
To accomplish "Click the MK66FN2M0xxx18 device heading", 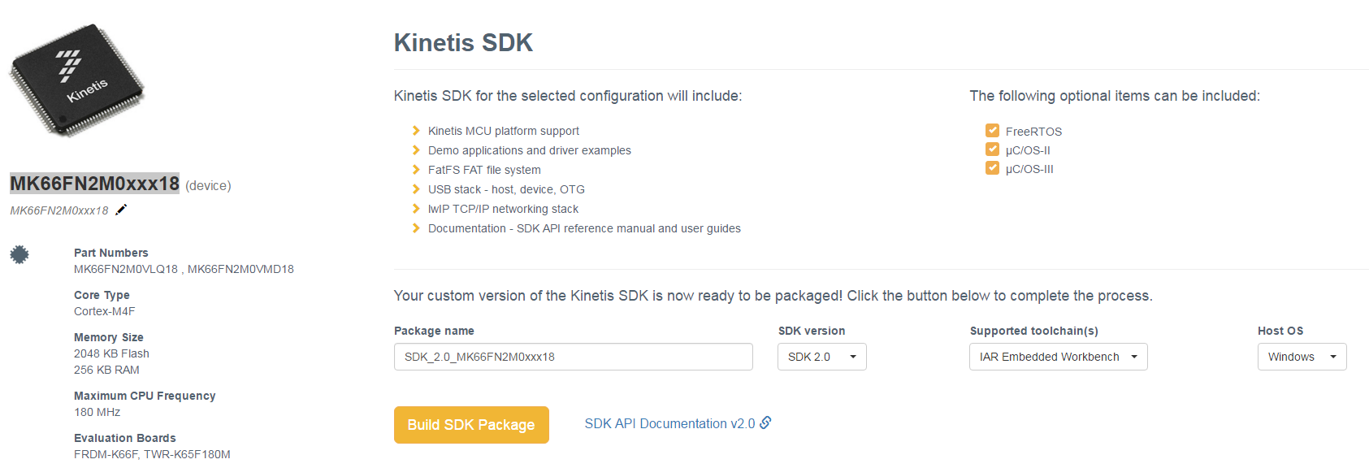I will (x=94, y=184).
